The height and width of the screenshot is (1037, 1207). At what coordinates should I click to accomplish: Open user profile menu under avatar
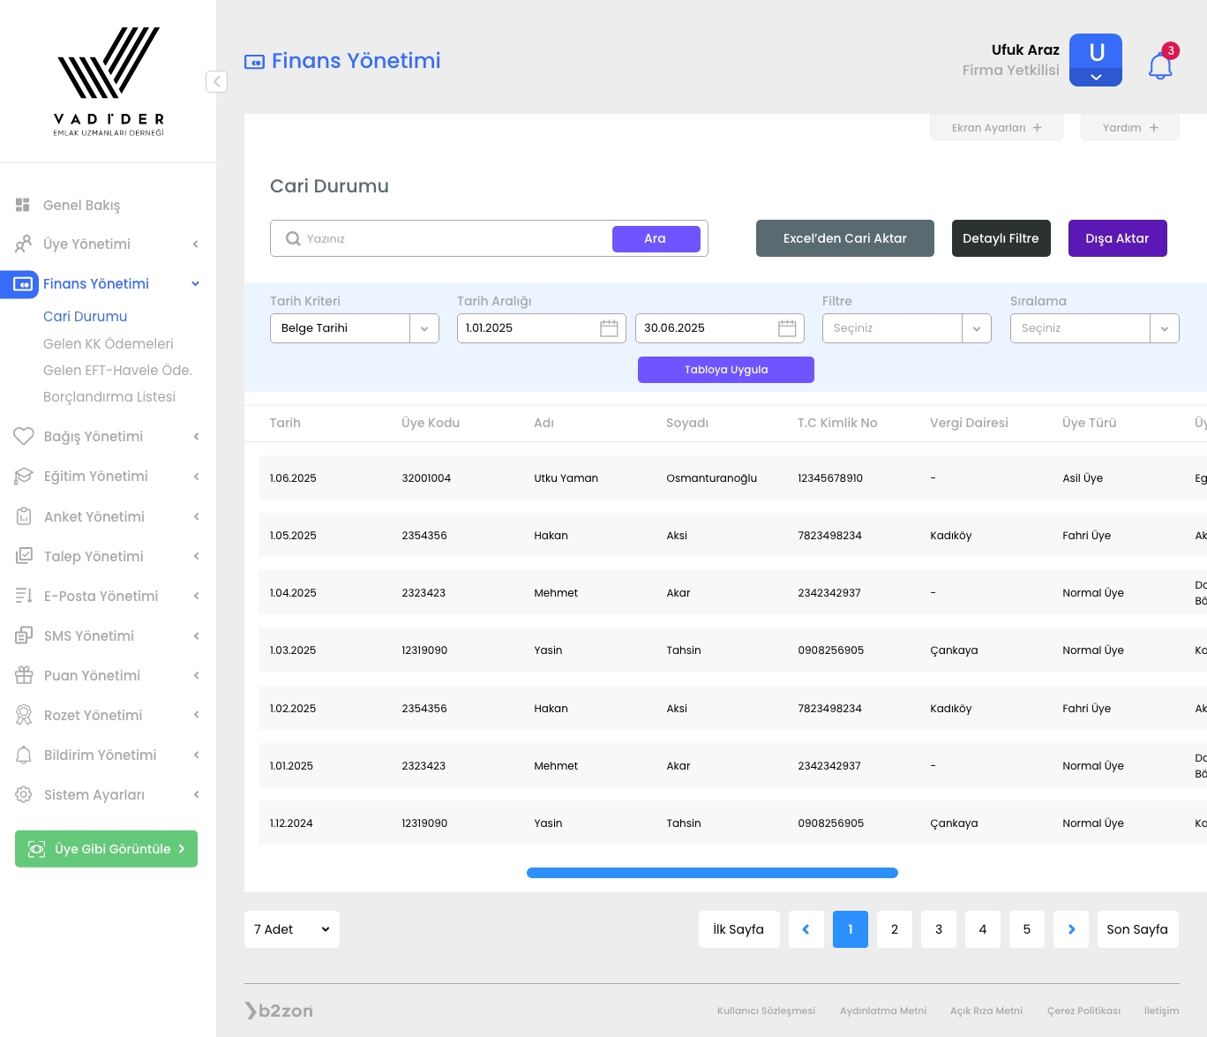click(x=1096, y=78)
